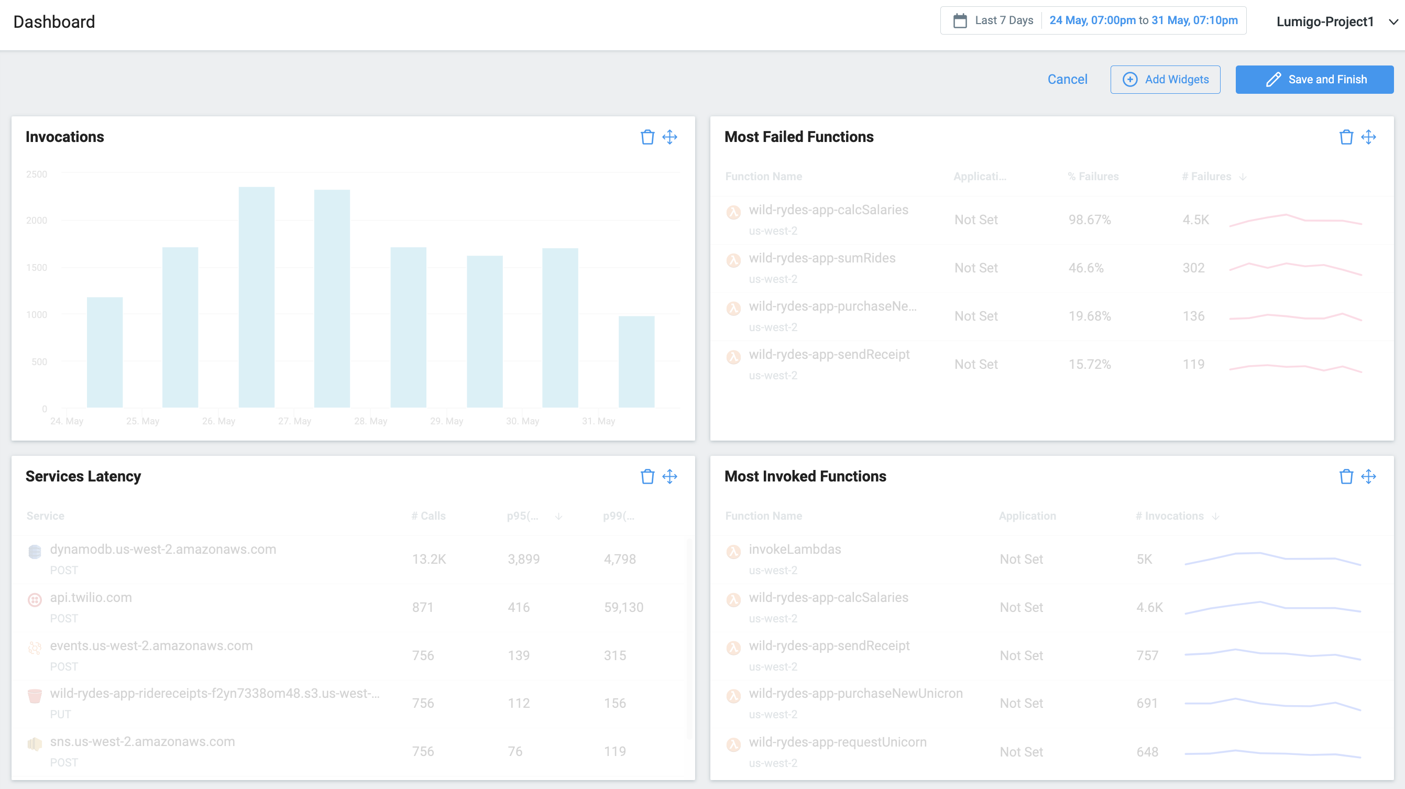The image size is (1405, 789).
Task: Click the 26 May bar in Invocations chart
Action: [x=256, y=298]
